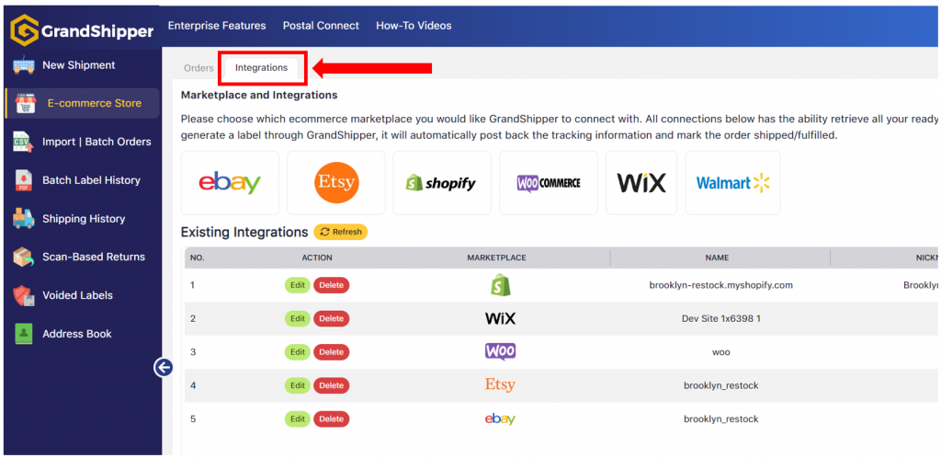
Task: Open Shipping History page
Action: click(x=84, y=219)
